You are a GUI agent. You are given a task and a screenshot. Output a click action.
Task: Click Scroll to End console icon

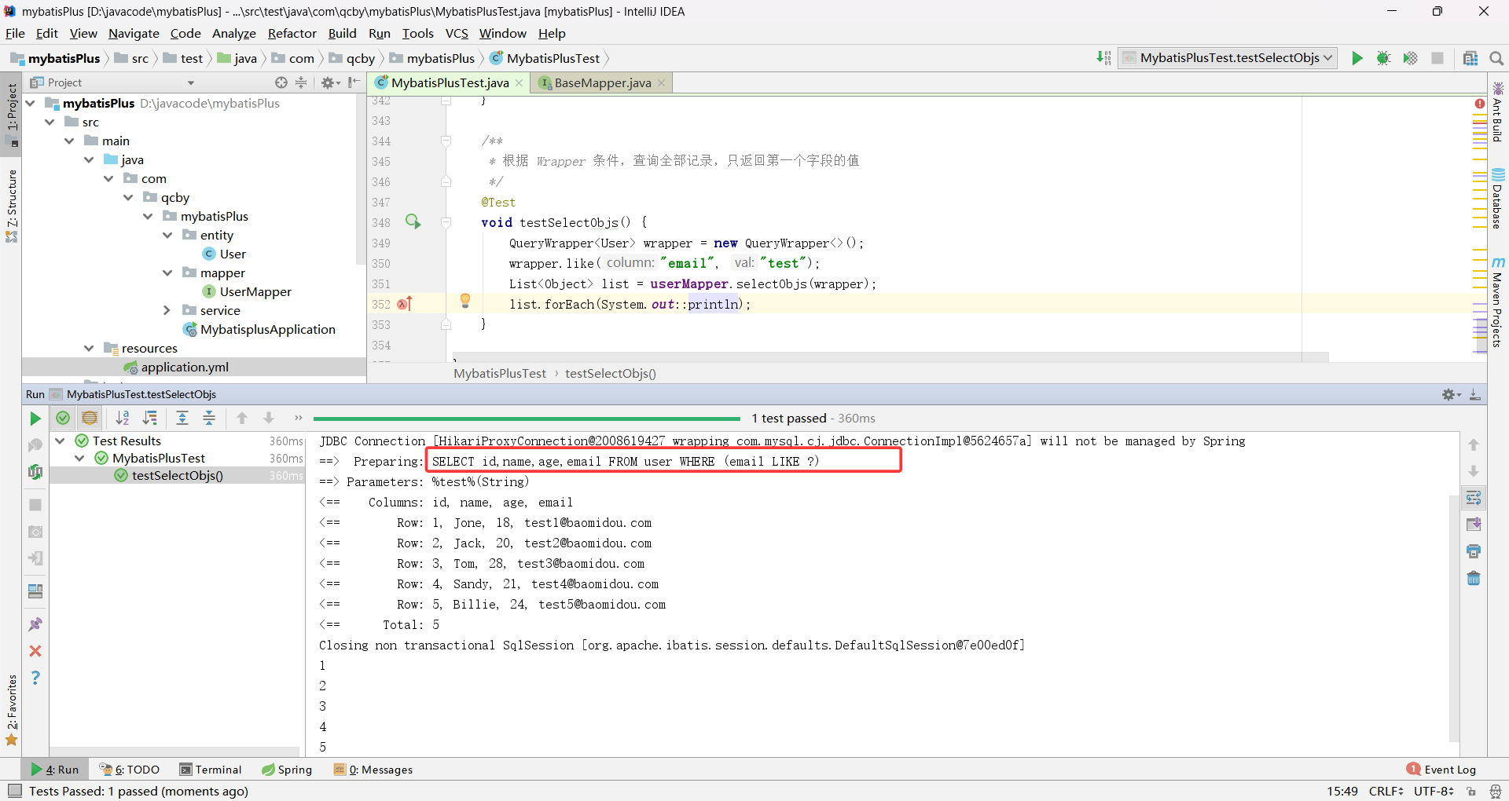pyautogui.click(x=1474, y=525)
